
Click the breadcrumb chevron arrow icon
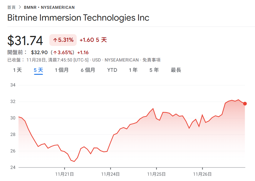20,7
